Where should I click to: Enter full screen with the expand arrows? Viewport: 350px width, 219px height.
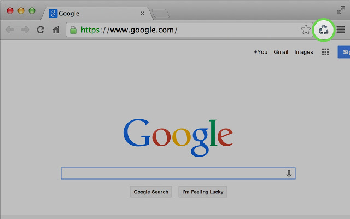click(341, 10)
